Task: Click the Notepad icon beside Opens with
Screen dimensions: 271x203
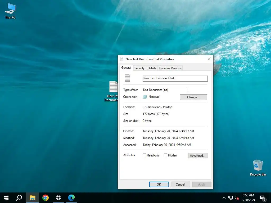Action: (x=145, y=97)
